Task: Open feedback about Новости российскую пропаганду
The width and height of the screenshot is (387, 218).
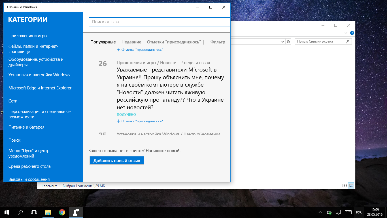Action: 170,89
